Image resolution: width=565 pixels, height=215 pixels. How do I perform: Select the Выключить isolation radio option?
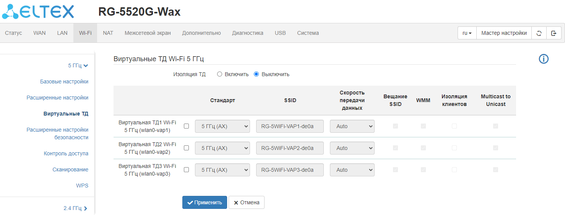click(257, 74)
